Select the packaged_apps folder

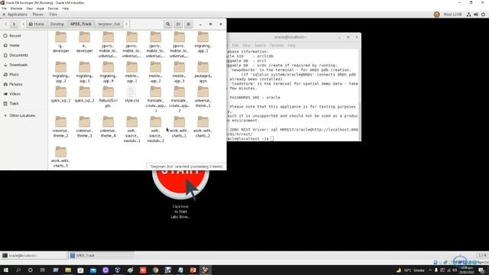tap(202, 72)
